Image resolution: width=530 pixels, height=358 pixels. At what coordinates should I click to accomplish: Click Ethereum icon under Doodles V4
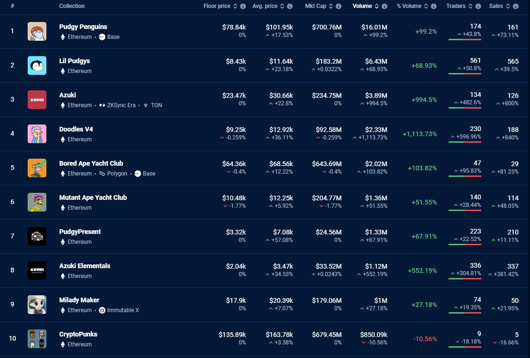pos(62,139)
